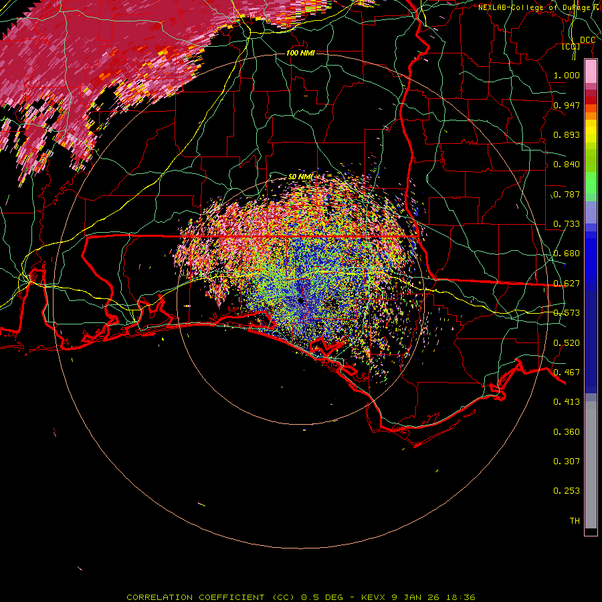Click the 0.840 scale value
This screenshot has height=602, width=602.
coord(567,165)
